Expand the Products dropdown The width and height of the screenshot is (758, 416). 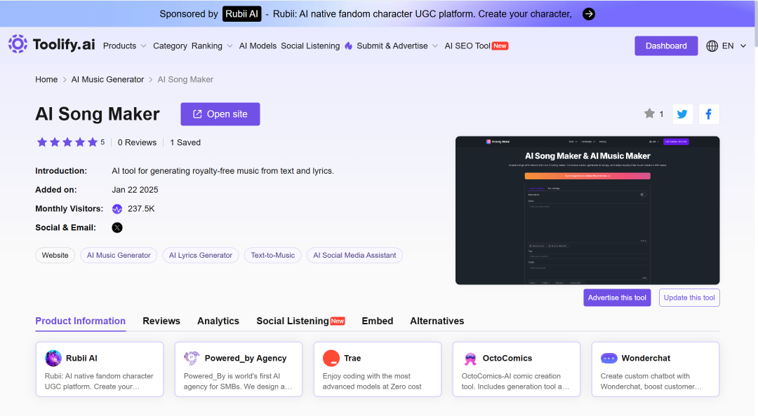[124, 46]
